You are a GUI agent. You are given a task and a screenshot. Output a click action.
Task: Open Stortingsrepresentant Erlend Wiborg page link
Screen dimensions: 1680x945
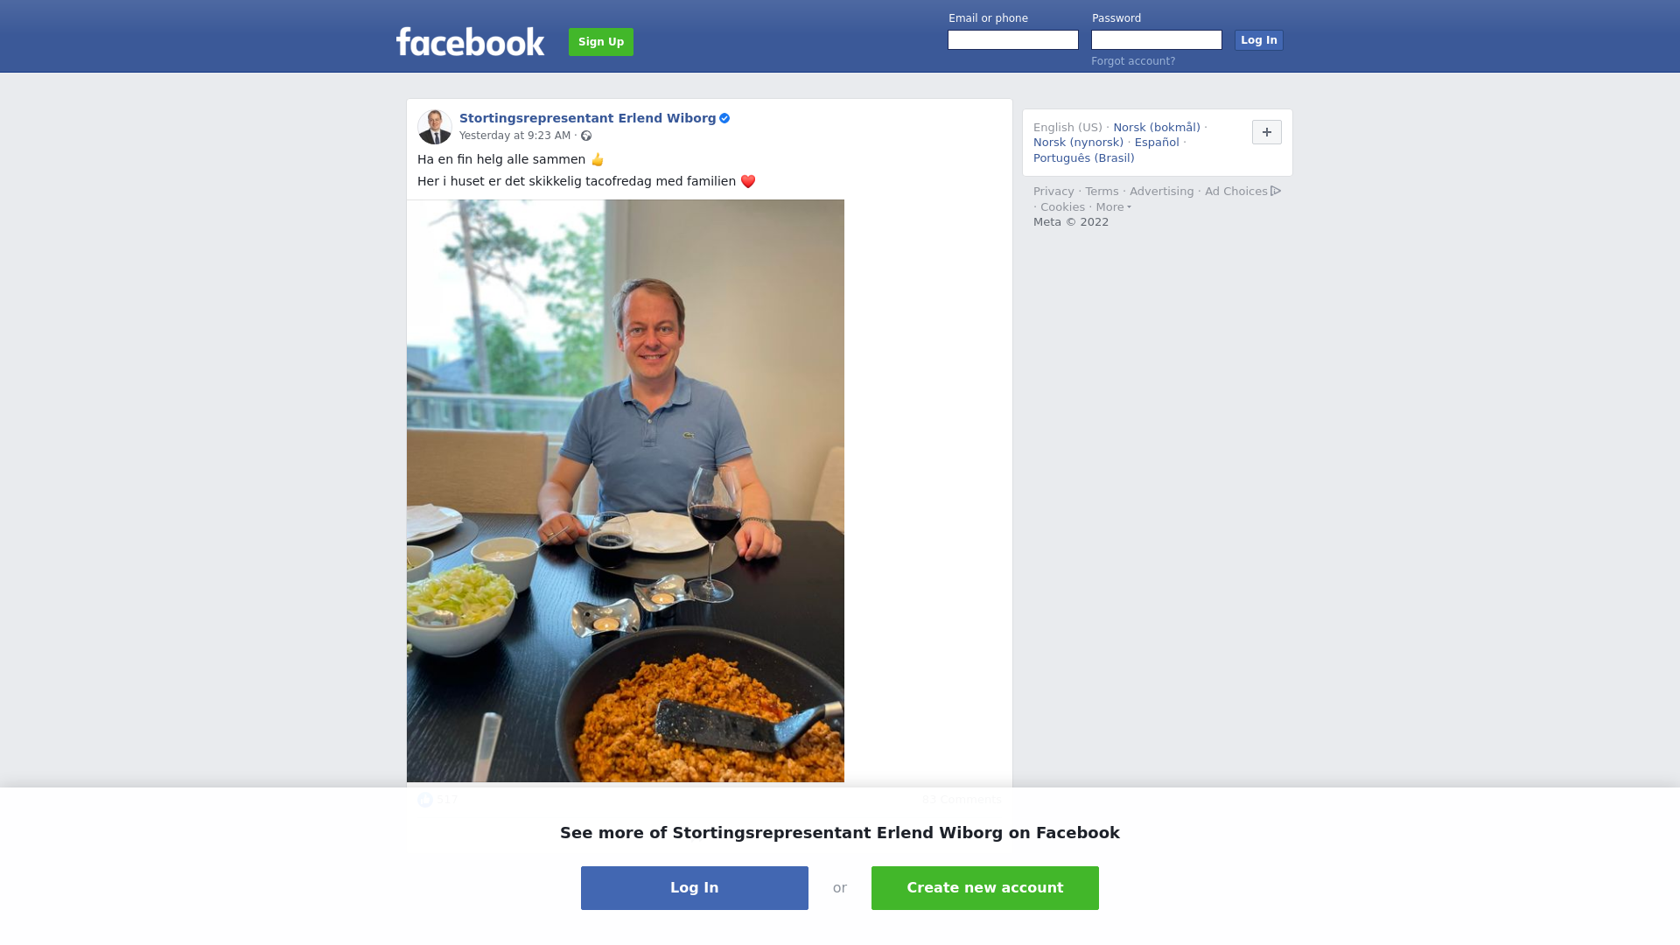coord(588,118)
